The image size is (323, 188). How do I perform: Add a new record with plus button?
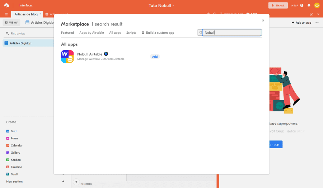(x=76, y=182)
